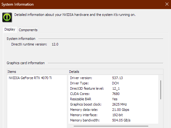Image resolution: width=171 pixels, height=128 pixels.
Task: Click the 2625 MHz value
Action: 119,104
